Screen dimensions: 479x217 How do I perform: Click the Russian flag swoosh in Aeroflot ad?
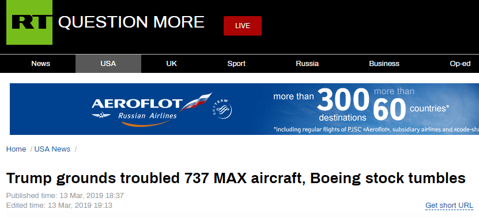tap(196, 102)
